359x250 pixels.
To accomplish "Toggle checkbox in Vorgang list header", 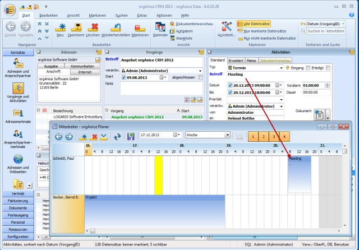I will point(107,110).
